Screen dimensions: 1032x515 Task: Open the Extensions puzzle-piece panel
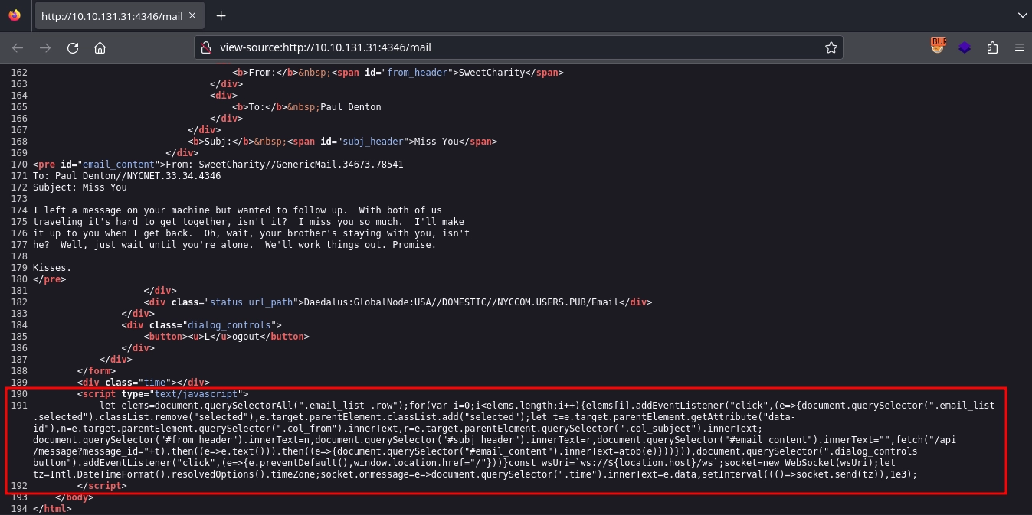coord(992,47)
